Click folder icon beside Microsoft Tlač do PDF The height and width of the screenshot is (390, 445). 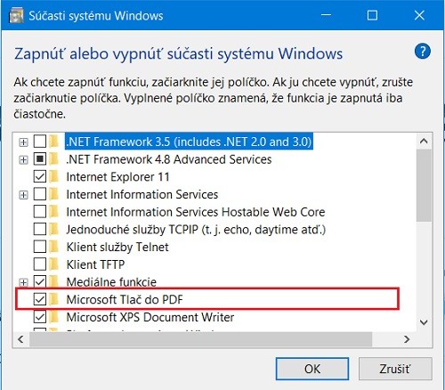[54, 299]
